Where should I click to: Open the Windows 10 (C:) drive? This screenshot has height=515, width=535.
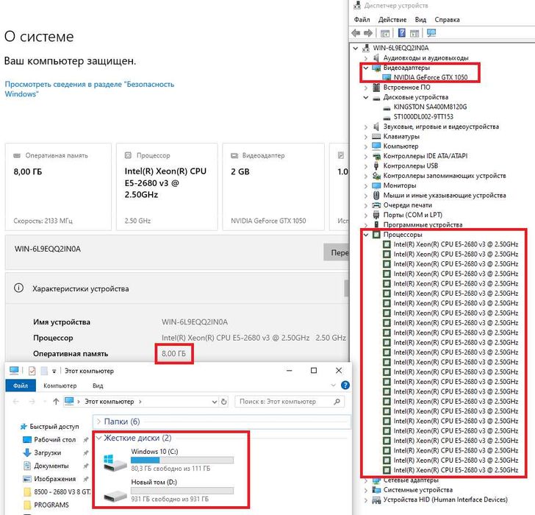click(x=168, y=460)
